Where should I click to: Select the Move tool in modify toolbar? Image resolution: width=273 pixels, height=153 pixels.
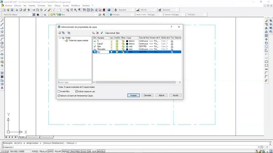point(266,40)
